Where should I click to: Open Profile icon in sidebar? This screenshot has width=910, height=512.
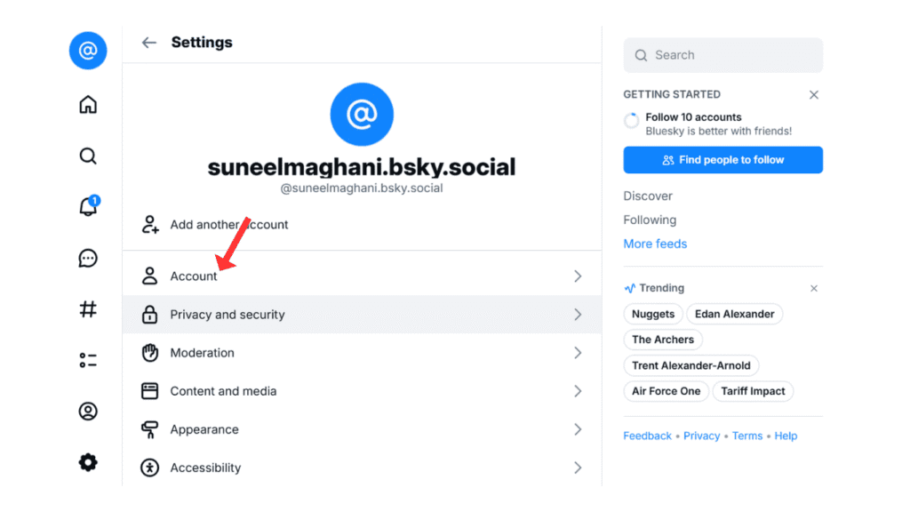tap(88, 412)
